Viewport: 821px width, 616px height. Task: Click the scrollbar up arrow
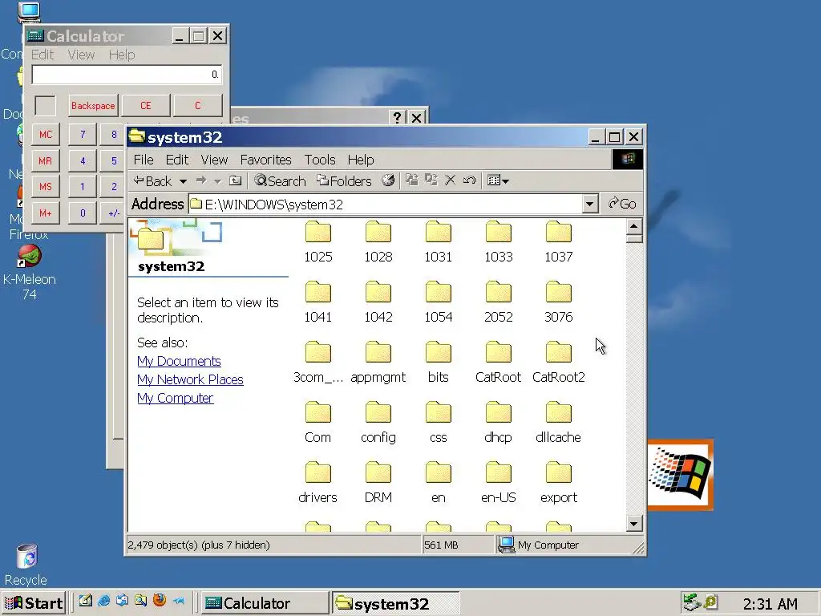[x=634, y=227]
